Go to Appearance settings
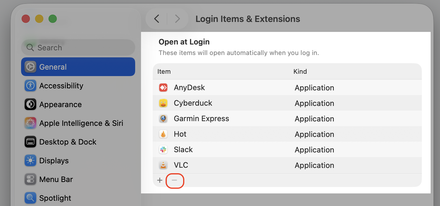Screen dimensions: 440x206 pyautogui.click(x=78, y=104)
